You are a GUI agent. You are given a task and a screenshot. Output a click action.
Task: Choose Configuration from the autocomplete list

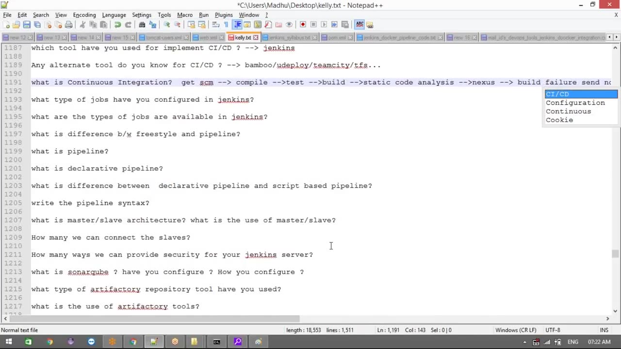coord(581,103)
